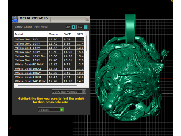This screenshot has height=136, width=181.
Task: Click the pendant bail loop at top
Action: point(130,29)
